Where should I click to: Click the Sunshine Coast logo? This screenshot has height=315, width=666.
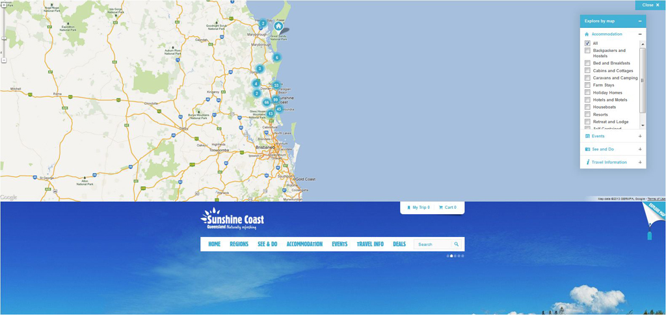click(x=232, y=219)
